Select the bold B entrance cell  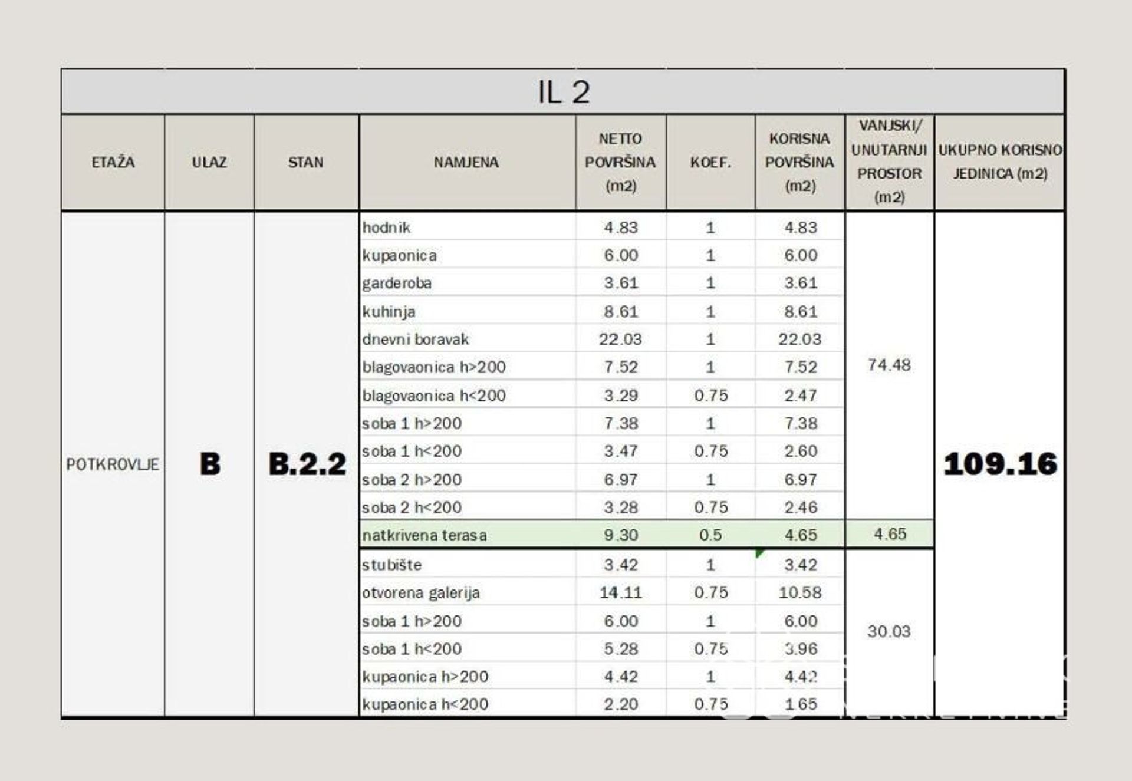click(210, 464)
